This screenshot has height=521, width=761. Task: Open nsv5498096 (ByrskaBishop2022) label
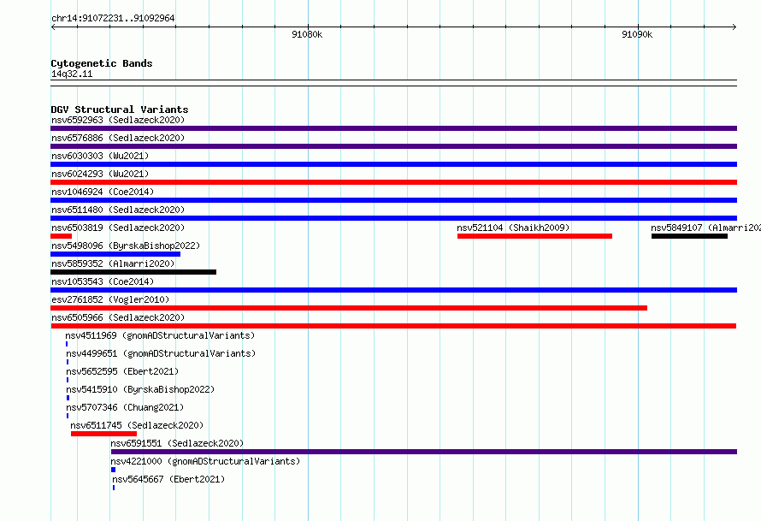(126, 246)
